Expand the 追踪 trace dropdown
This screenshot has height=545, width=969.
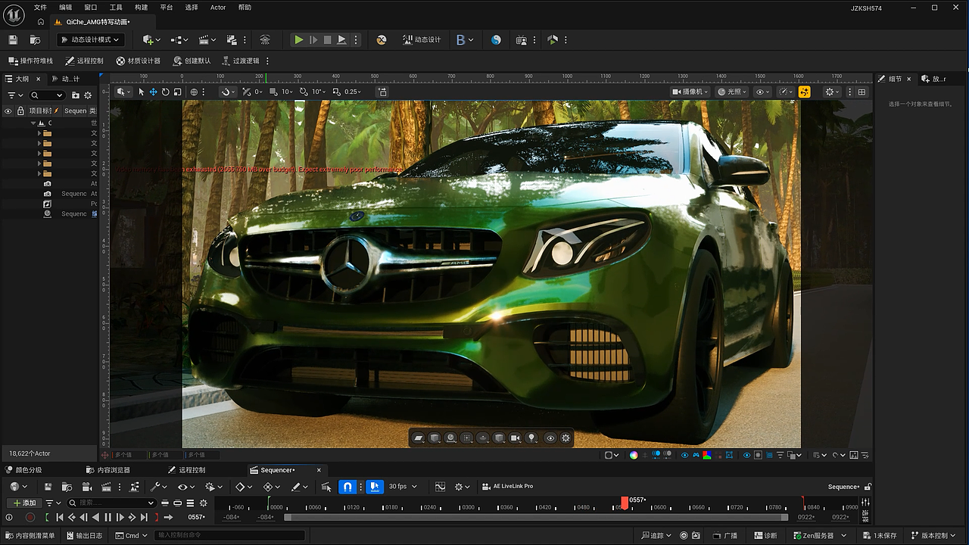point(655,535)
